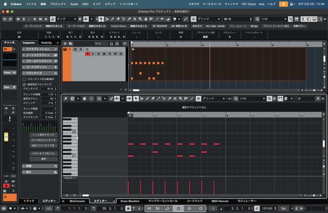This screenshot has width=328, height=213.
Task: Uncheck the 感度指定クオンタイズ checkbox
Action: (x=24, y=84)
